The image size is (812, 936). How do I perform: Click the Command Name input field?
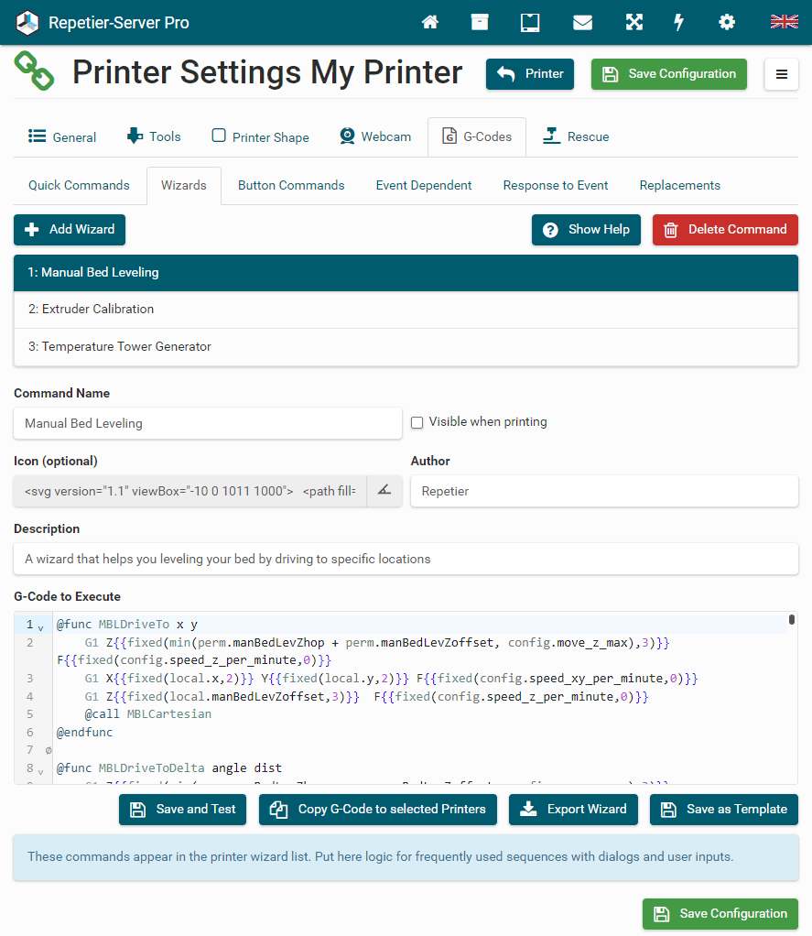coord(208,423)
